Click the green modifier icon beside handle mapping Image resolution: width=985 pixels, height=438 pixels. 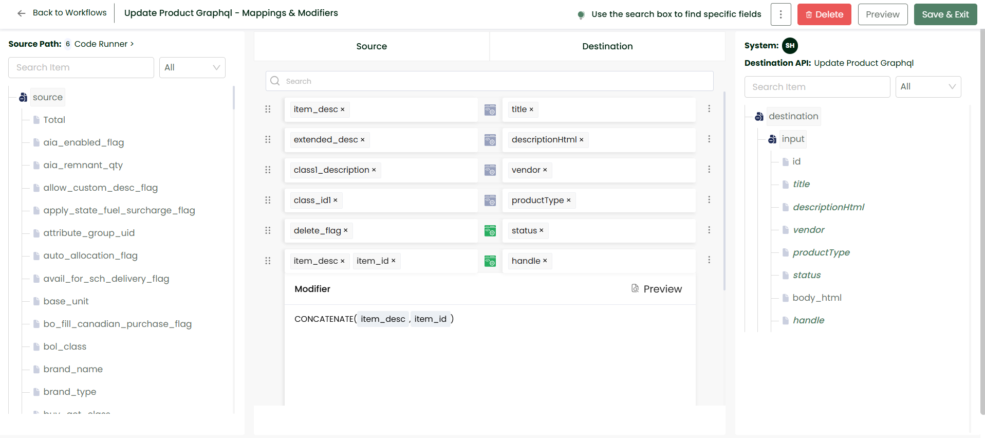pyautogui.click(x=490, y=262)
